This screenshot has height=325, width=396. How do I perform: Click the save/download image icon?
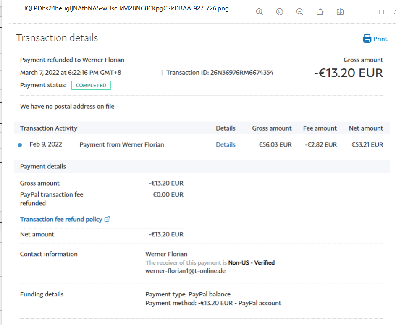[x=340, y=12]
